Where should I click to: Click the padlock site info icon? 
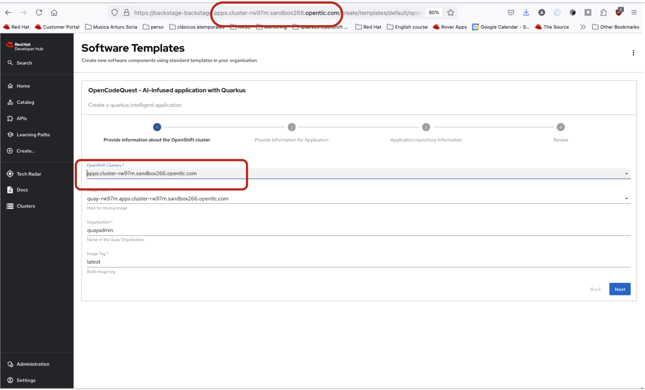pos(126,13)
